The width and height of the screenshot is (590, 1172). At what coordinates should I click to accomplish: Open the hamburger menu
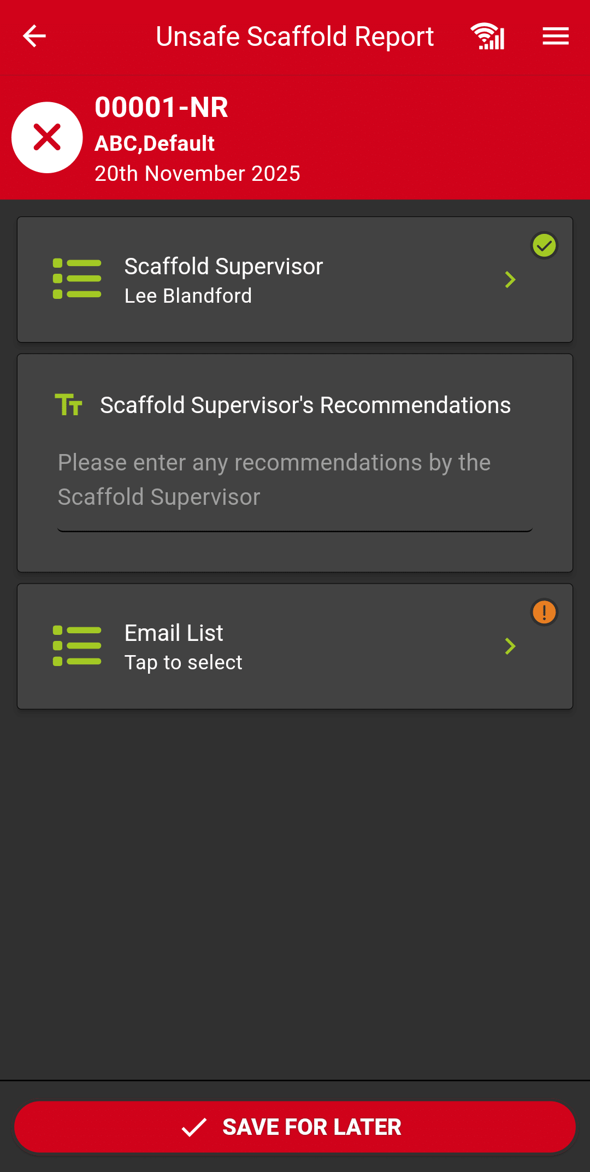(556, 37)
